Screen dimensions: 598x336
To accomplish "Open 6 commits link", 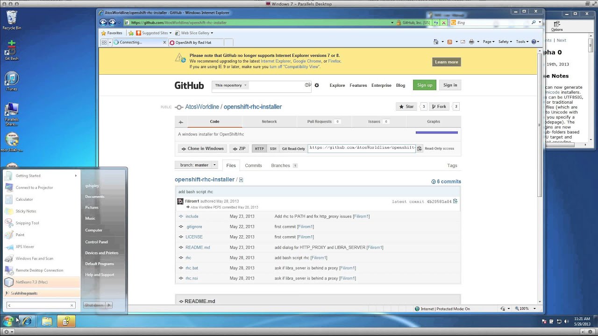I will [x=446, y=182].
